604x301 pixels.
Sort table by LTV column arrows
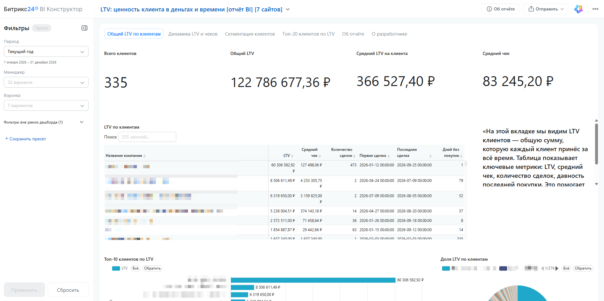292,156
